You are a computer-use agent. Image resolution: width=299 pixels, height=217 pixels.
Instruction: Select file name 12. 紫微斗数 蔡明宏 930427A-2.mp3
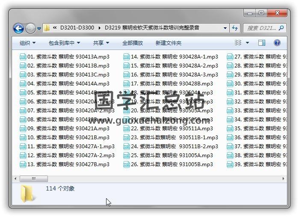(71, 155)
